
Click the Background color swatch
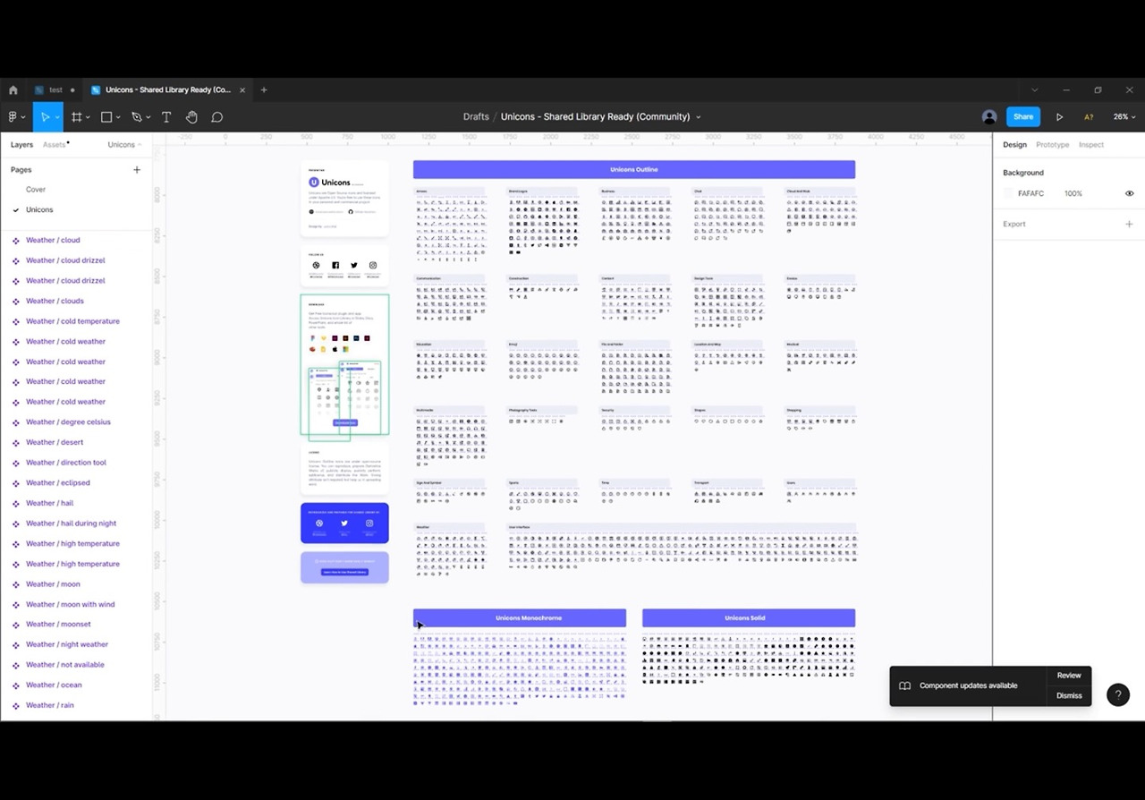[1008, 193]
